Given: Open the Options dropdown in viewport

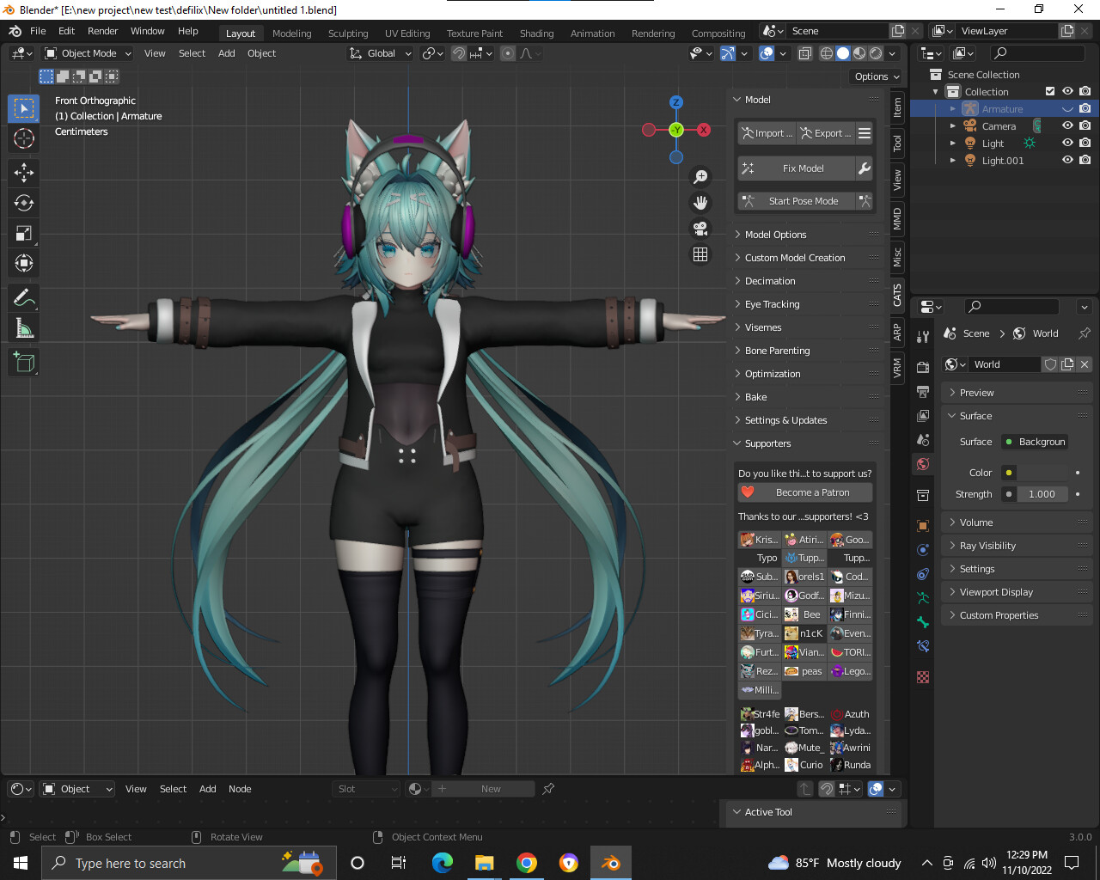Looking at the screenshot, I should [877, 76].
